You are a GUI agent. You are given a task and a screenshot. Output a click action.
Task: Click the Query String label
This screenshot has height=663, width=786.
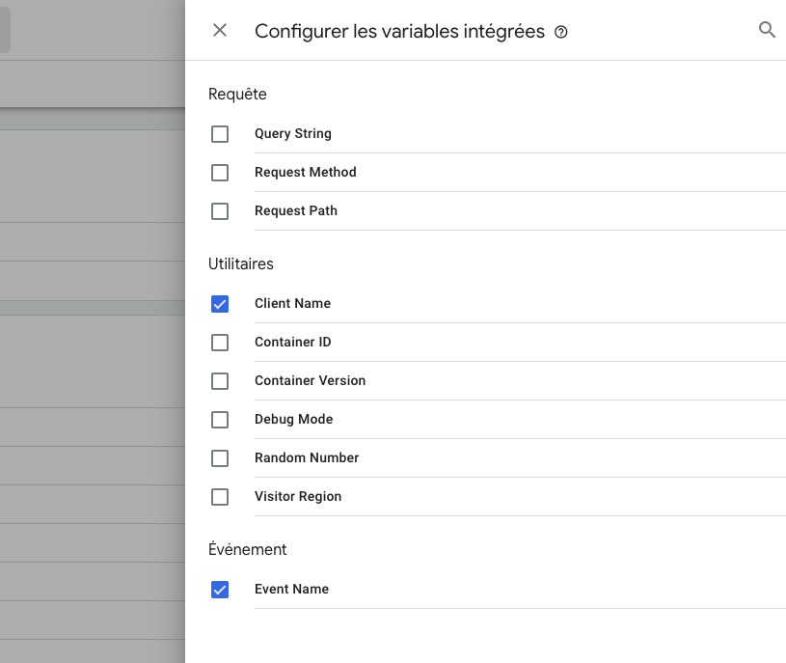[x=293, y=134]
